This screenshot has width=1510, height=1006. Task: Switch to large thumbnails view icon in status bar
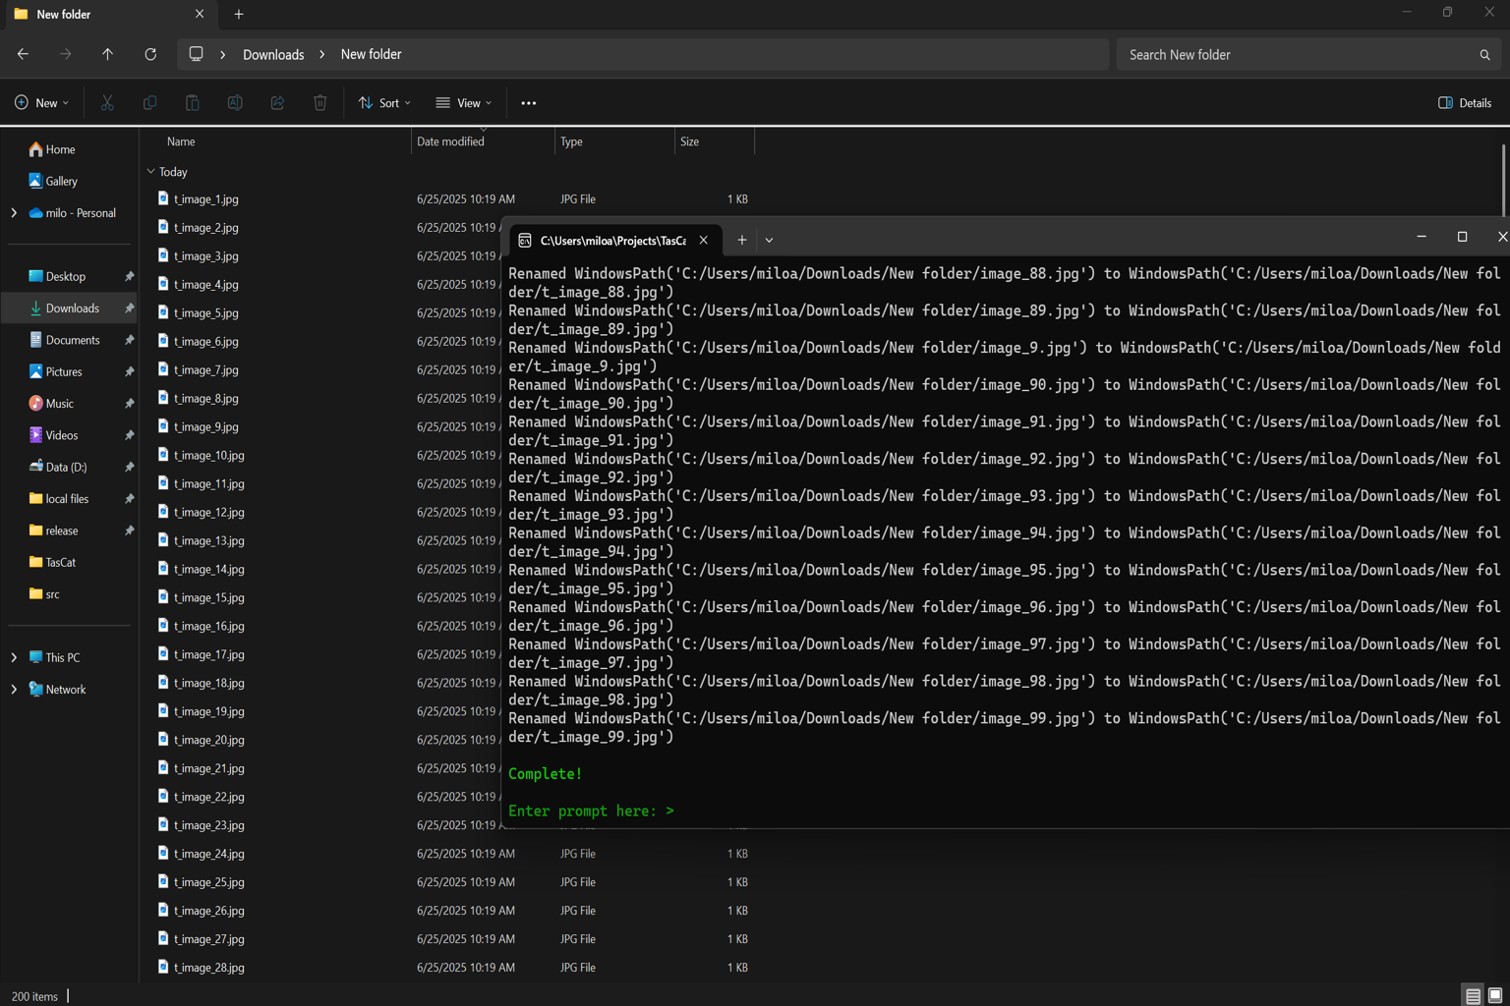(1495, 996)
